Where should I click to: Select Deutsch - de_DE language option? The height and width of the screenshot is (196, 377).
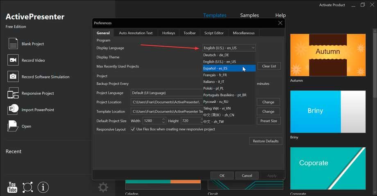229,55
